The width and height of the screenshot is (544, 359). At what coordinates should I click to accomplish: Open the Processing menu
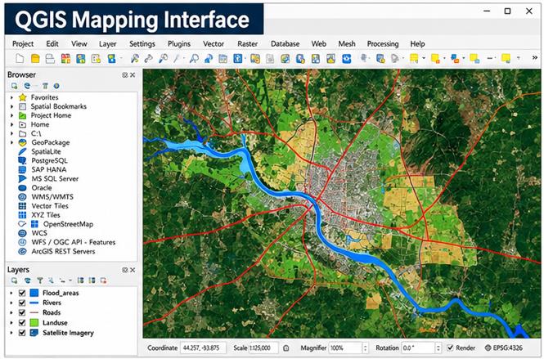pyautogui.click(x=383, y=43)
